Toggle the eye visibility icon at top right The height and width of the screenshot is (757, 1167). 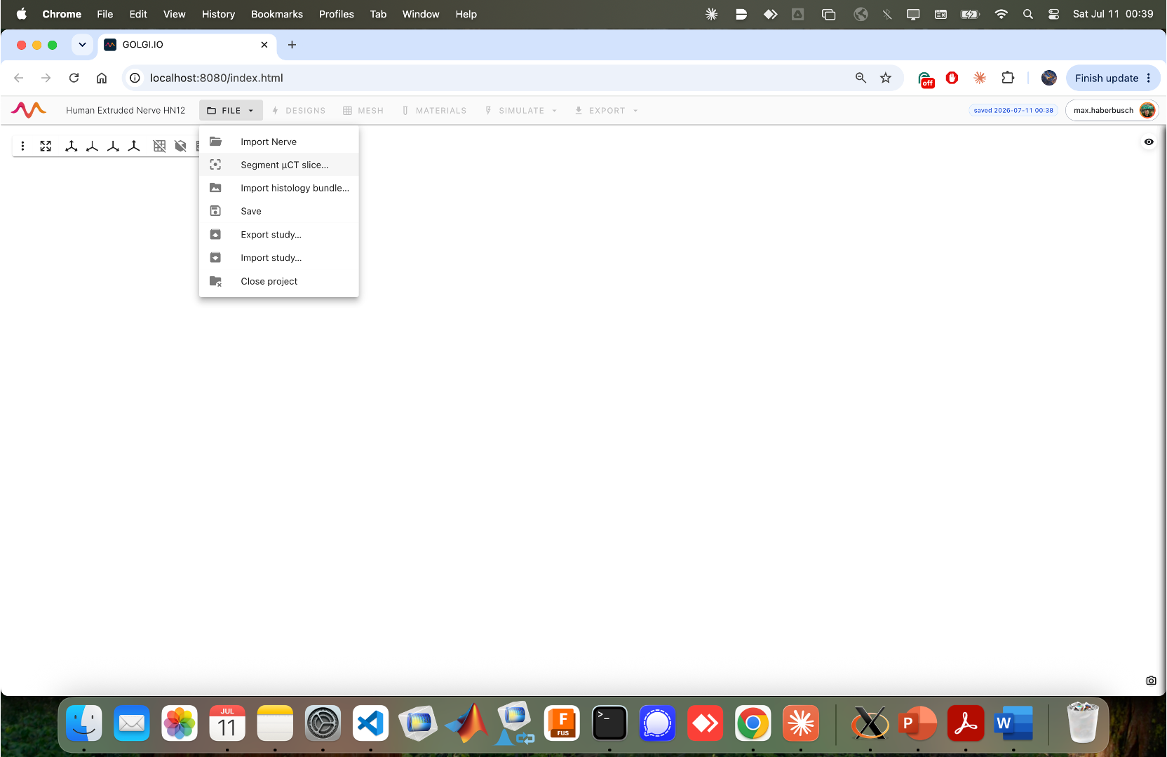pos(1149,142)
